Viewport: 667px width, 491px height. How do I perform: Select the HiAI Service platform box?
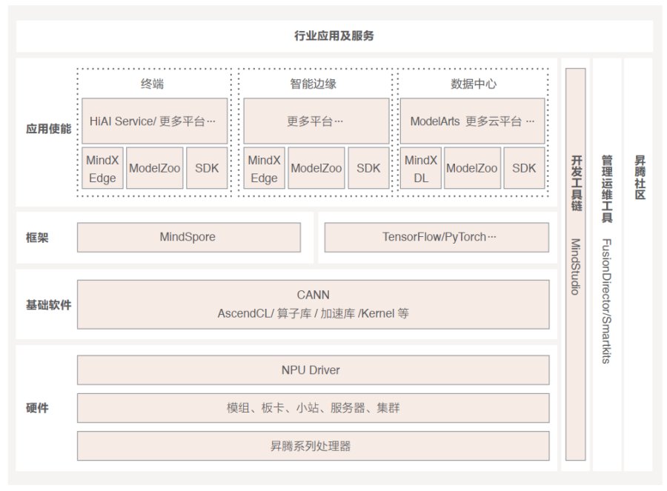(x=154, y=121)
